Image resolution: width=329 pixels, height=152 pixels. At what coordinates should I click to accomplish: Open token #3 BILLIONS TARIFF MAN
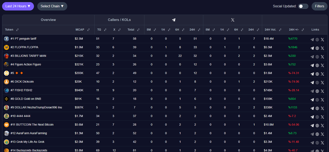[28, 56]
